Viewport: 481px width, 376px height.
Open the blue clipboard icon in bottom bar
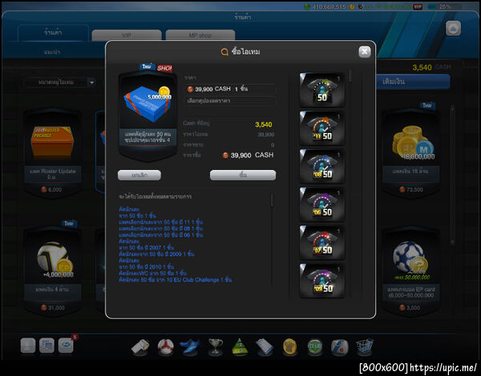tap(265, 347)
